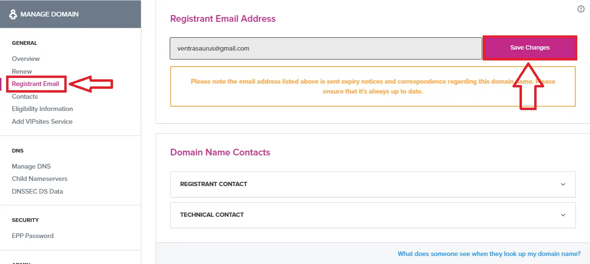Expand the Registrant Contact chevron
590x264 pixels.
(563, 184)
